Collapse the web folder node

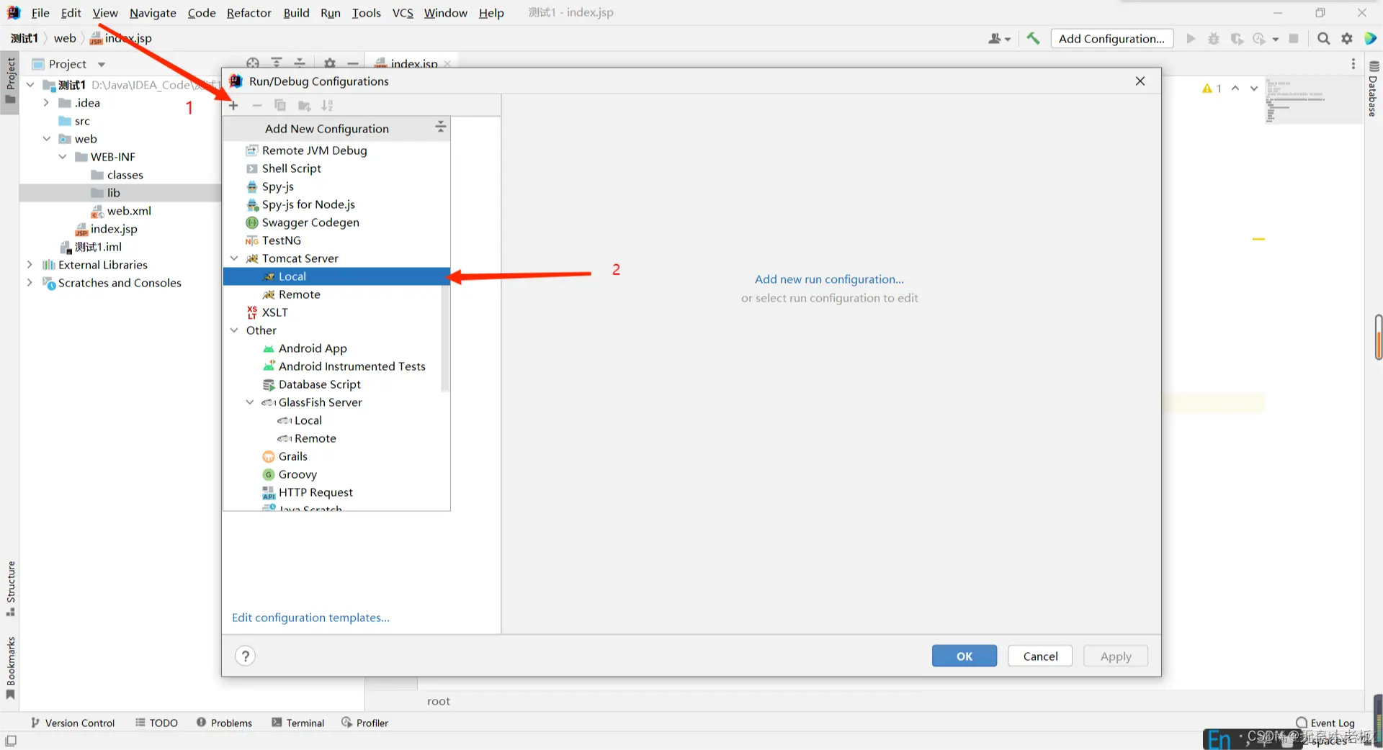[46, 139]
